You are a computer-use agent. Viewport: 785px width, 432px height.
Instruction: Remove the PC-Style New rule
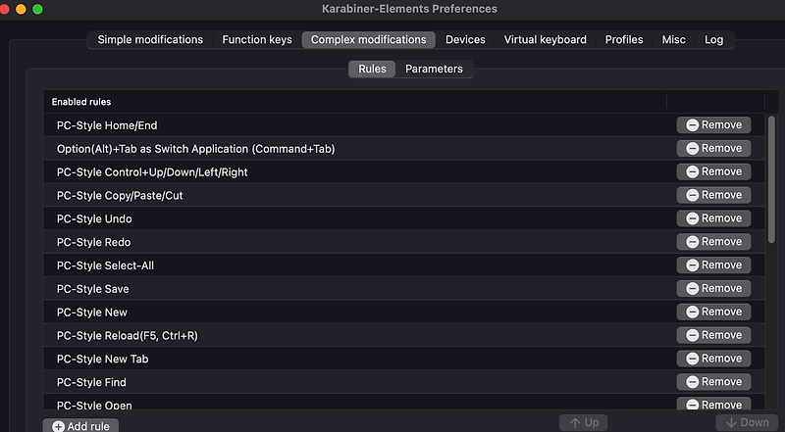713,312
